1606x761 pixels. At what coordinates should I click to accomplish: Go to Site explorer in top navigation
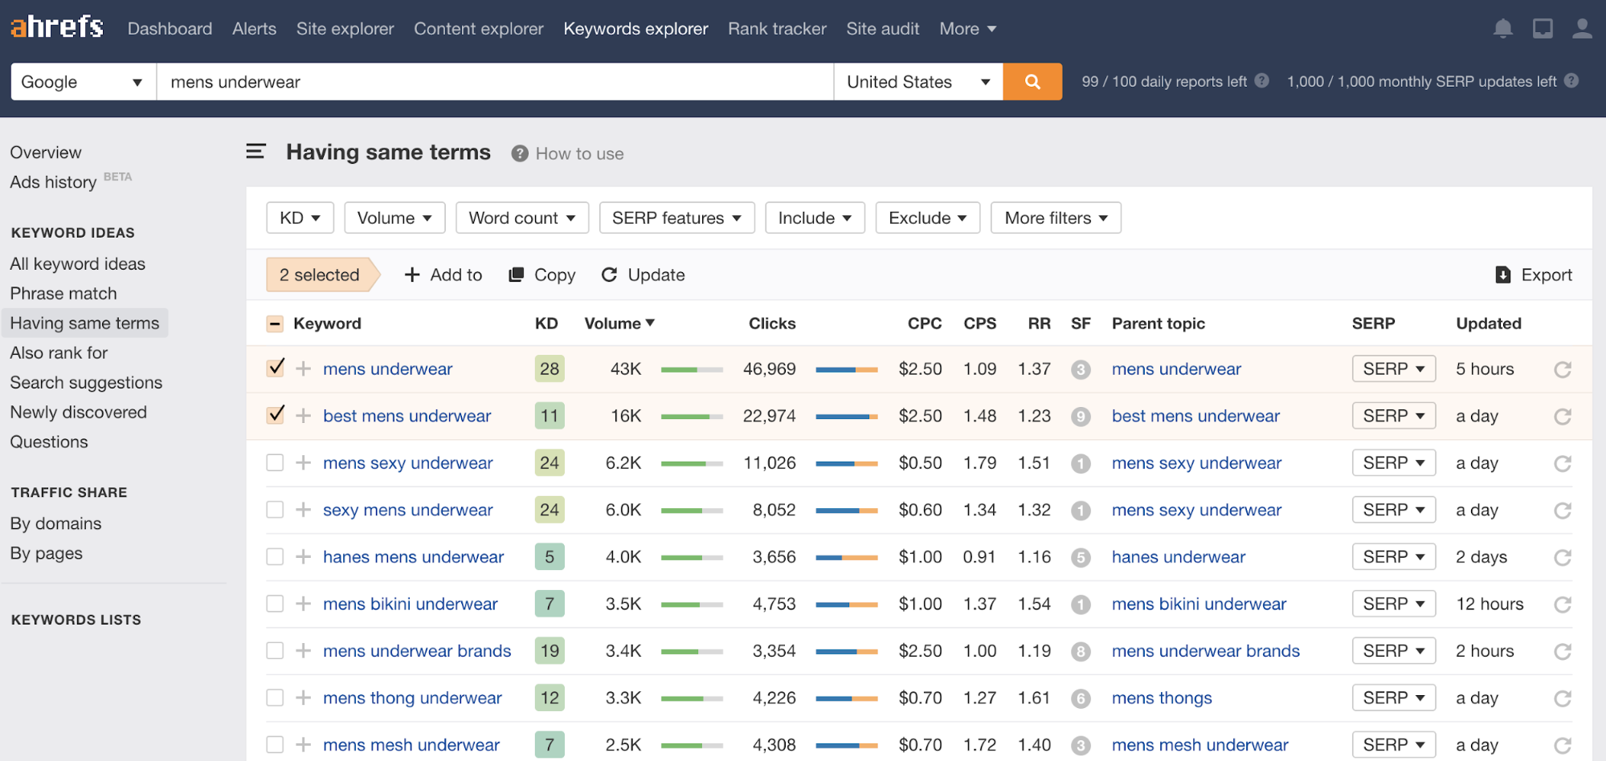click(345, 29)
